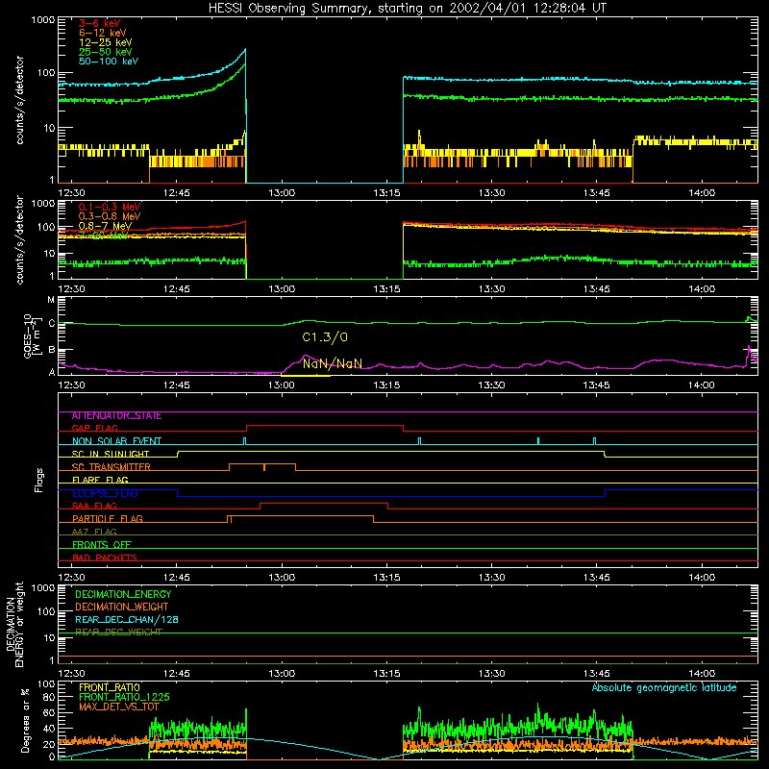This screenshot has width=769, height=769.
Task: Click the NaN/NaN annotation in GOES panel
Action: [x=333, y=363]
